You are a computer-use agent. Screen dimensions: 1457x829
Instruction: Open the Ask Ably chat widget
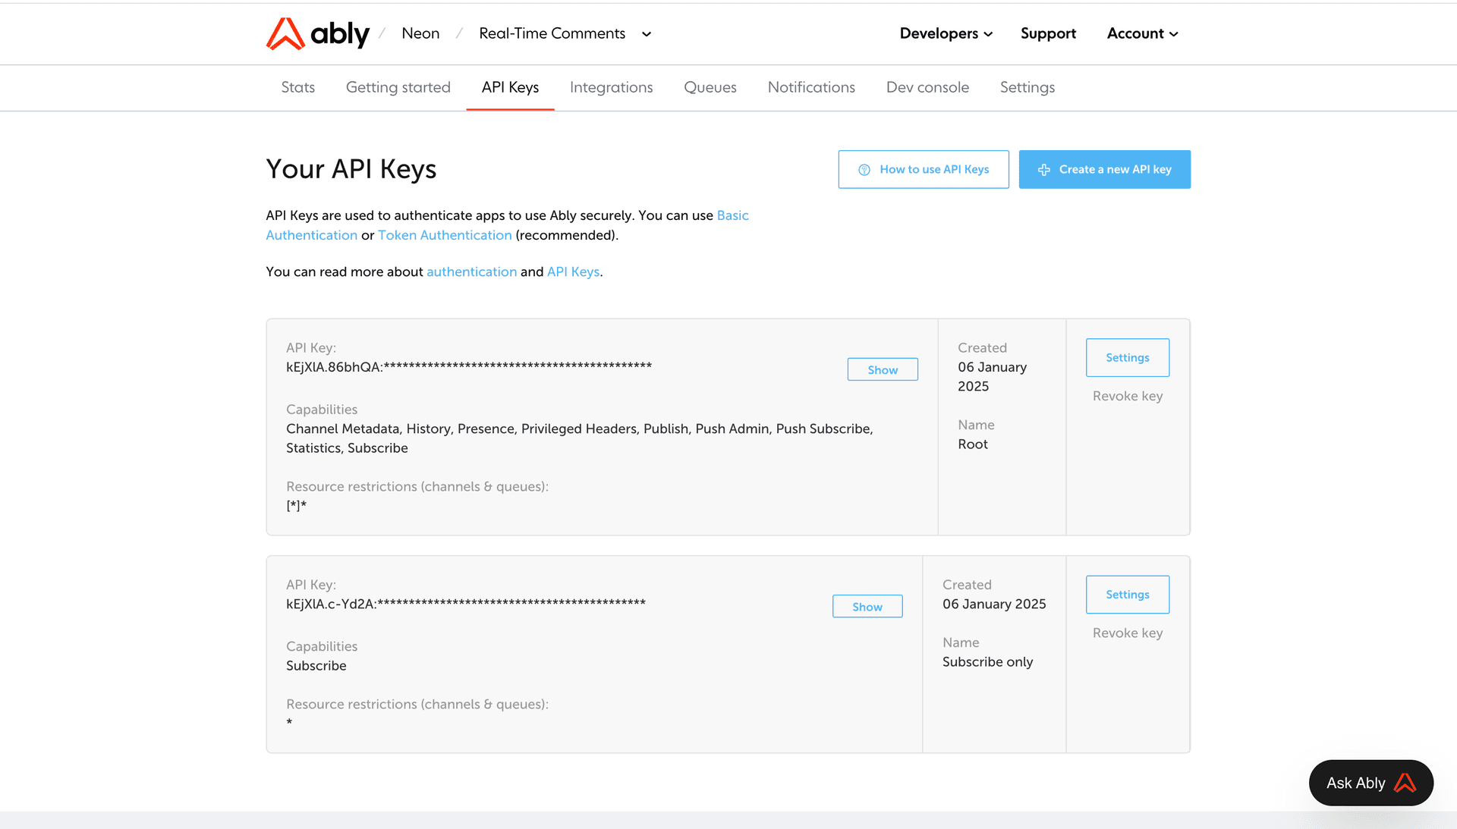(1370, 783)
